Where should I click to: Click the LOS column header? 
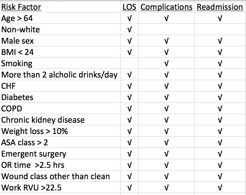pyautogui.click(x=129, y=7)
